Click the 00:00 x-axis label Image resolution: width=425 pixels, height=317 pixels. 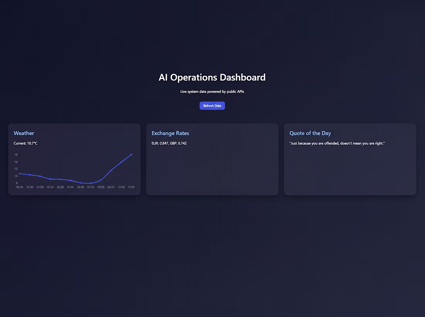(20, 187)
